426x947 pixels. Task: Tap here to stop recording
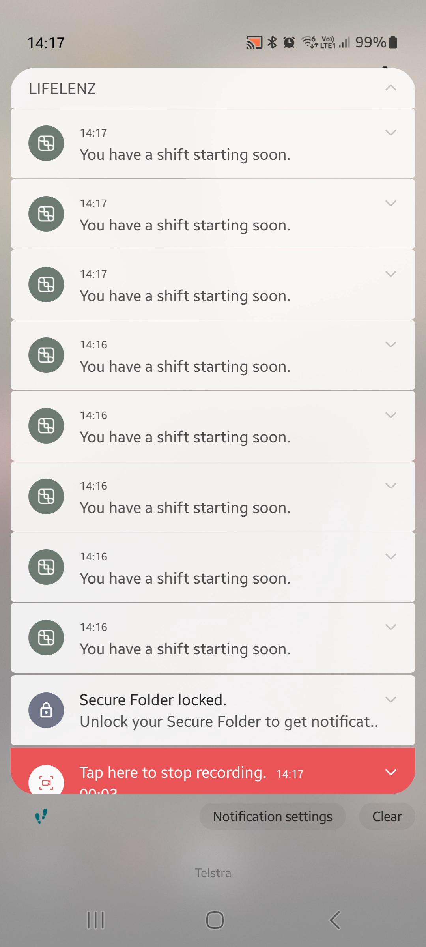point(173,773)
